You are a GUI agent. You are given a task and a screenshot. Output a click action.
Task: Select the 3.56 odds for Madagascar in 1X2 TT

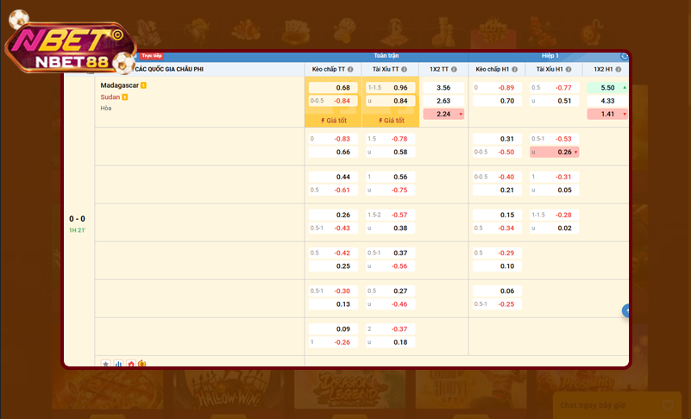(x=444, y=88)
